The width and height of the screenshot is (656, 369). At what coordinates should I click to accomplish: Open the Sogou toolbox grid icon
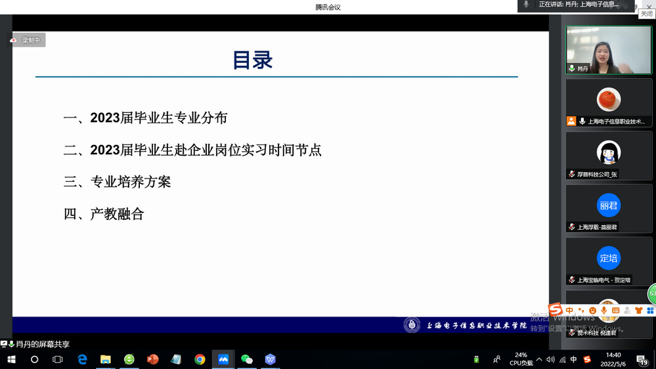649,310
